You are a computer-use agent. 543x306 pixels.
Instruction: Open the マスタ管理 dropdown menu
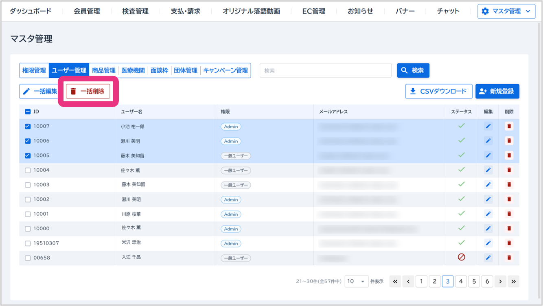pyautogui.click(x=506, y=11)
